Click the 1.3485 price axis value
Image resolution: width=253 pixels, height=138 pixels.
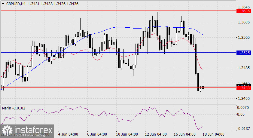tap(244, 68)
